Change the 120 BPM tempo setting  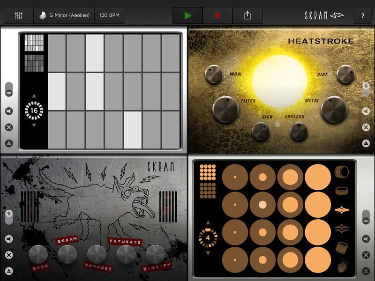109,15
